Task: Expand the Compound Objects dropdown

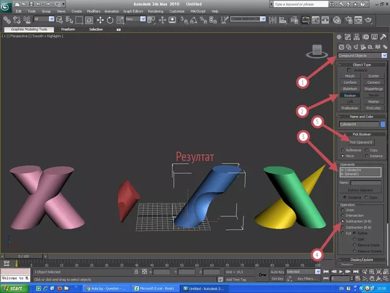Action: tap(383, 55)
